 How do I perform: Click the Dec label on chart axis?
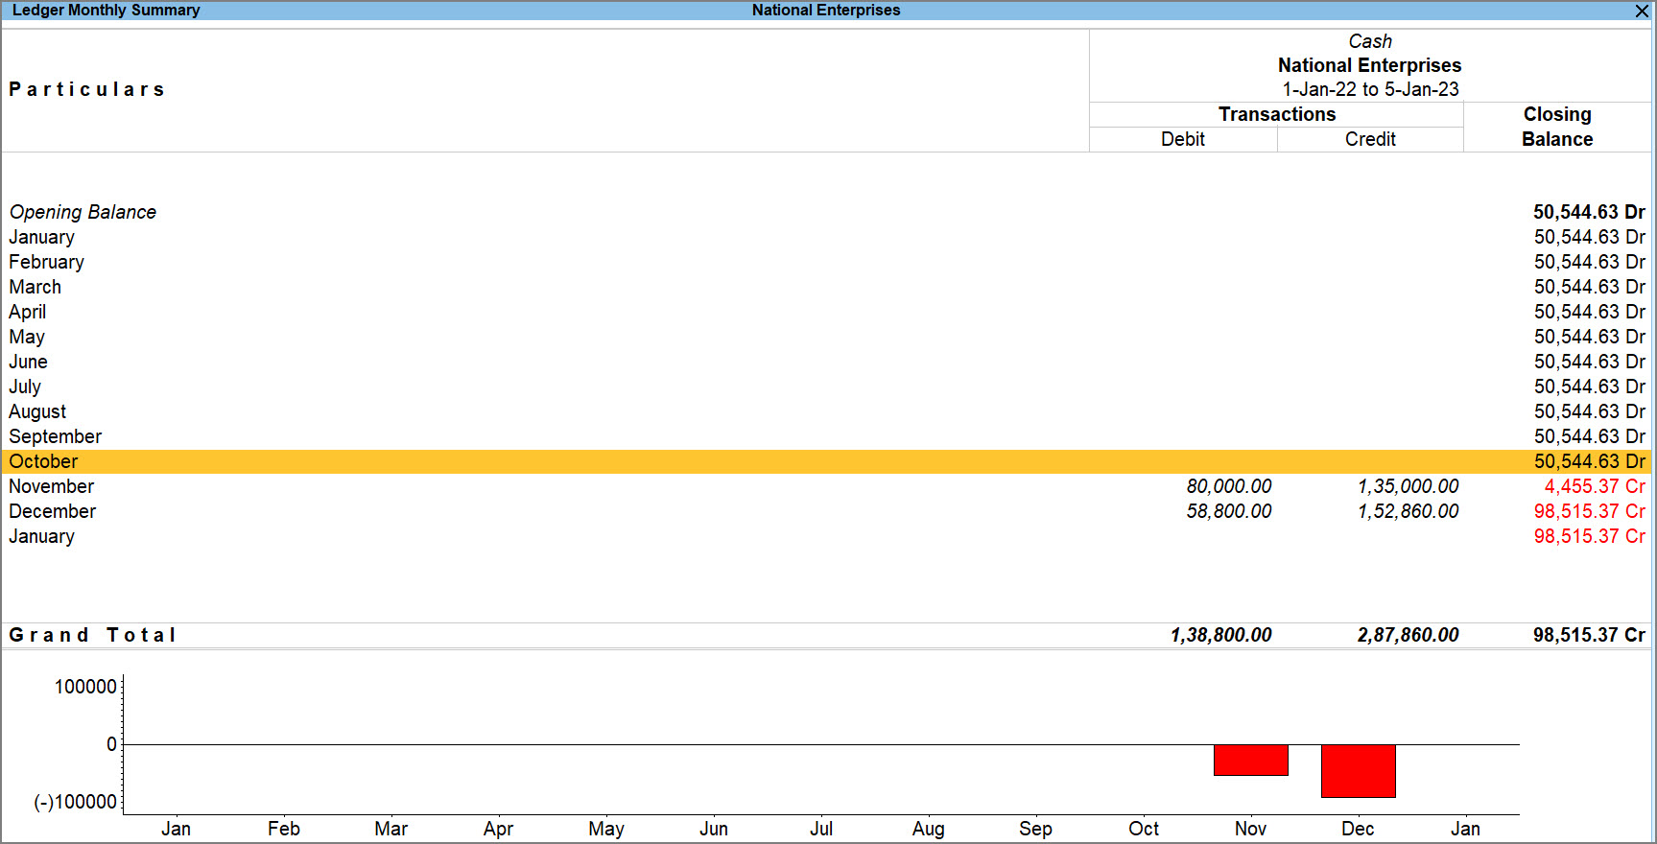point(1358,829)
